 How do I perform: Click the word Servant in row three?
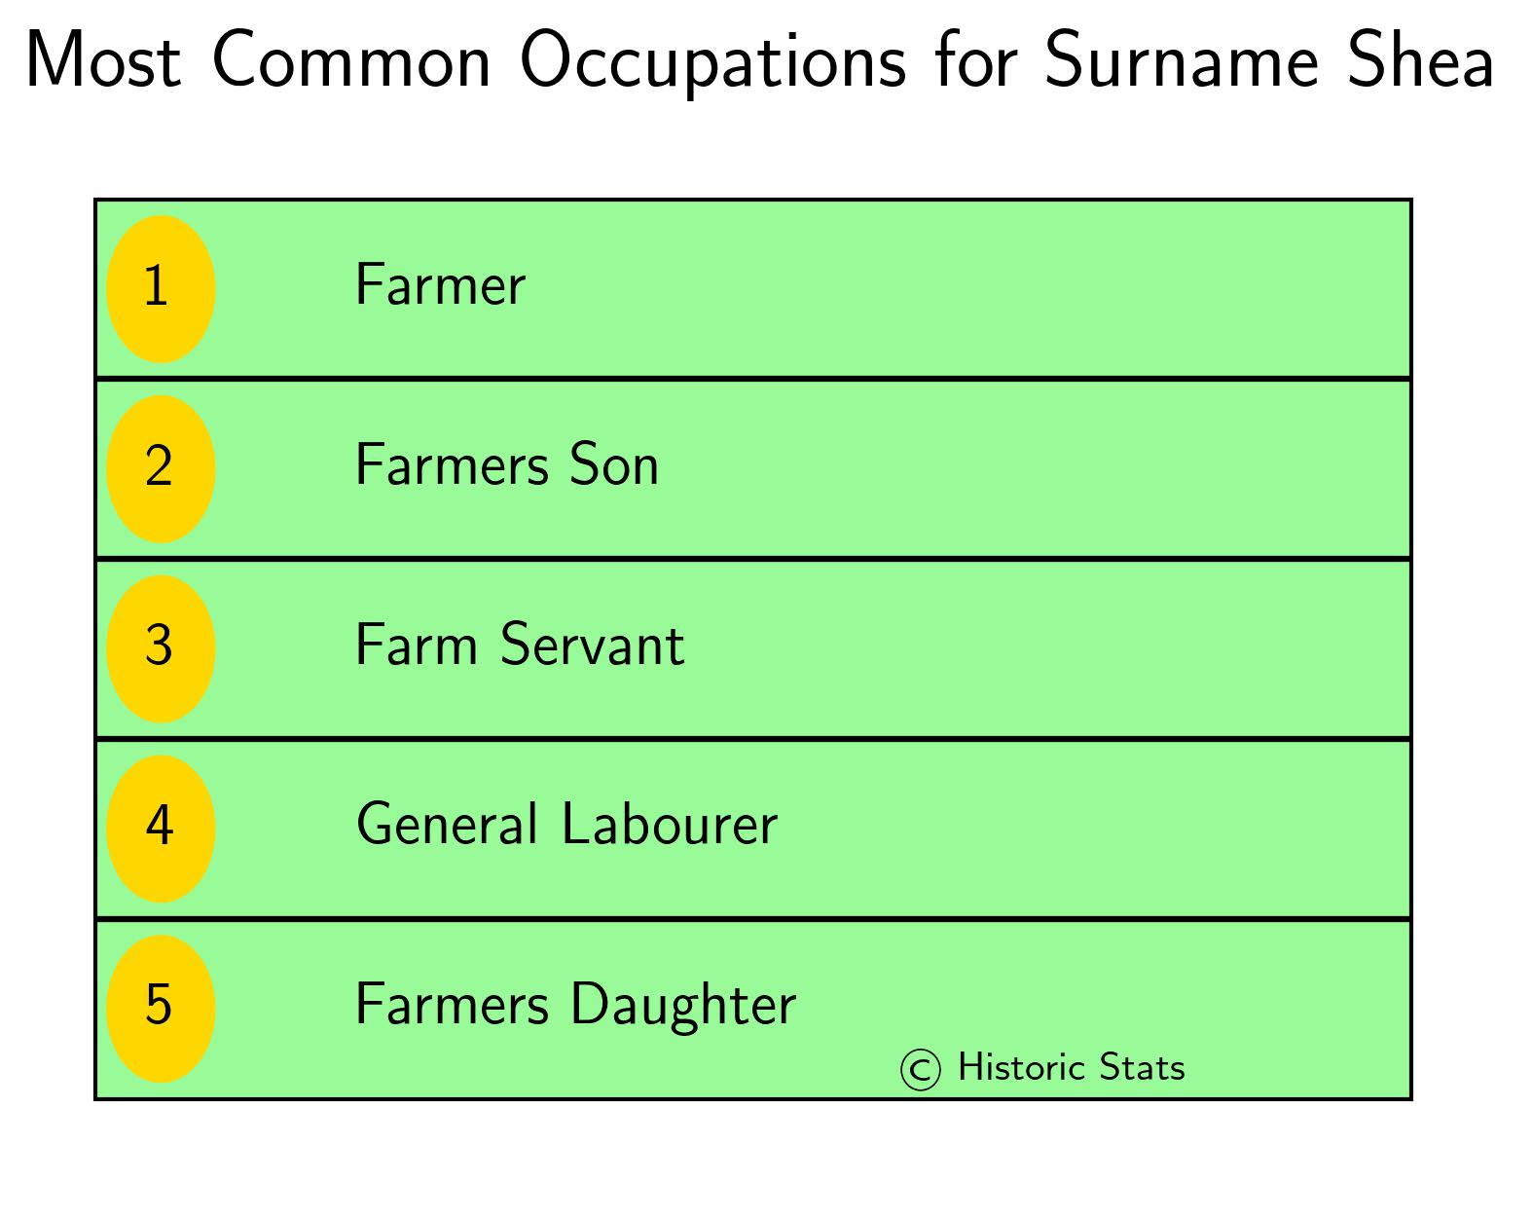(593, 646)
